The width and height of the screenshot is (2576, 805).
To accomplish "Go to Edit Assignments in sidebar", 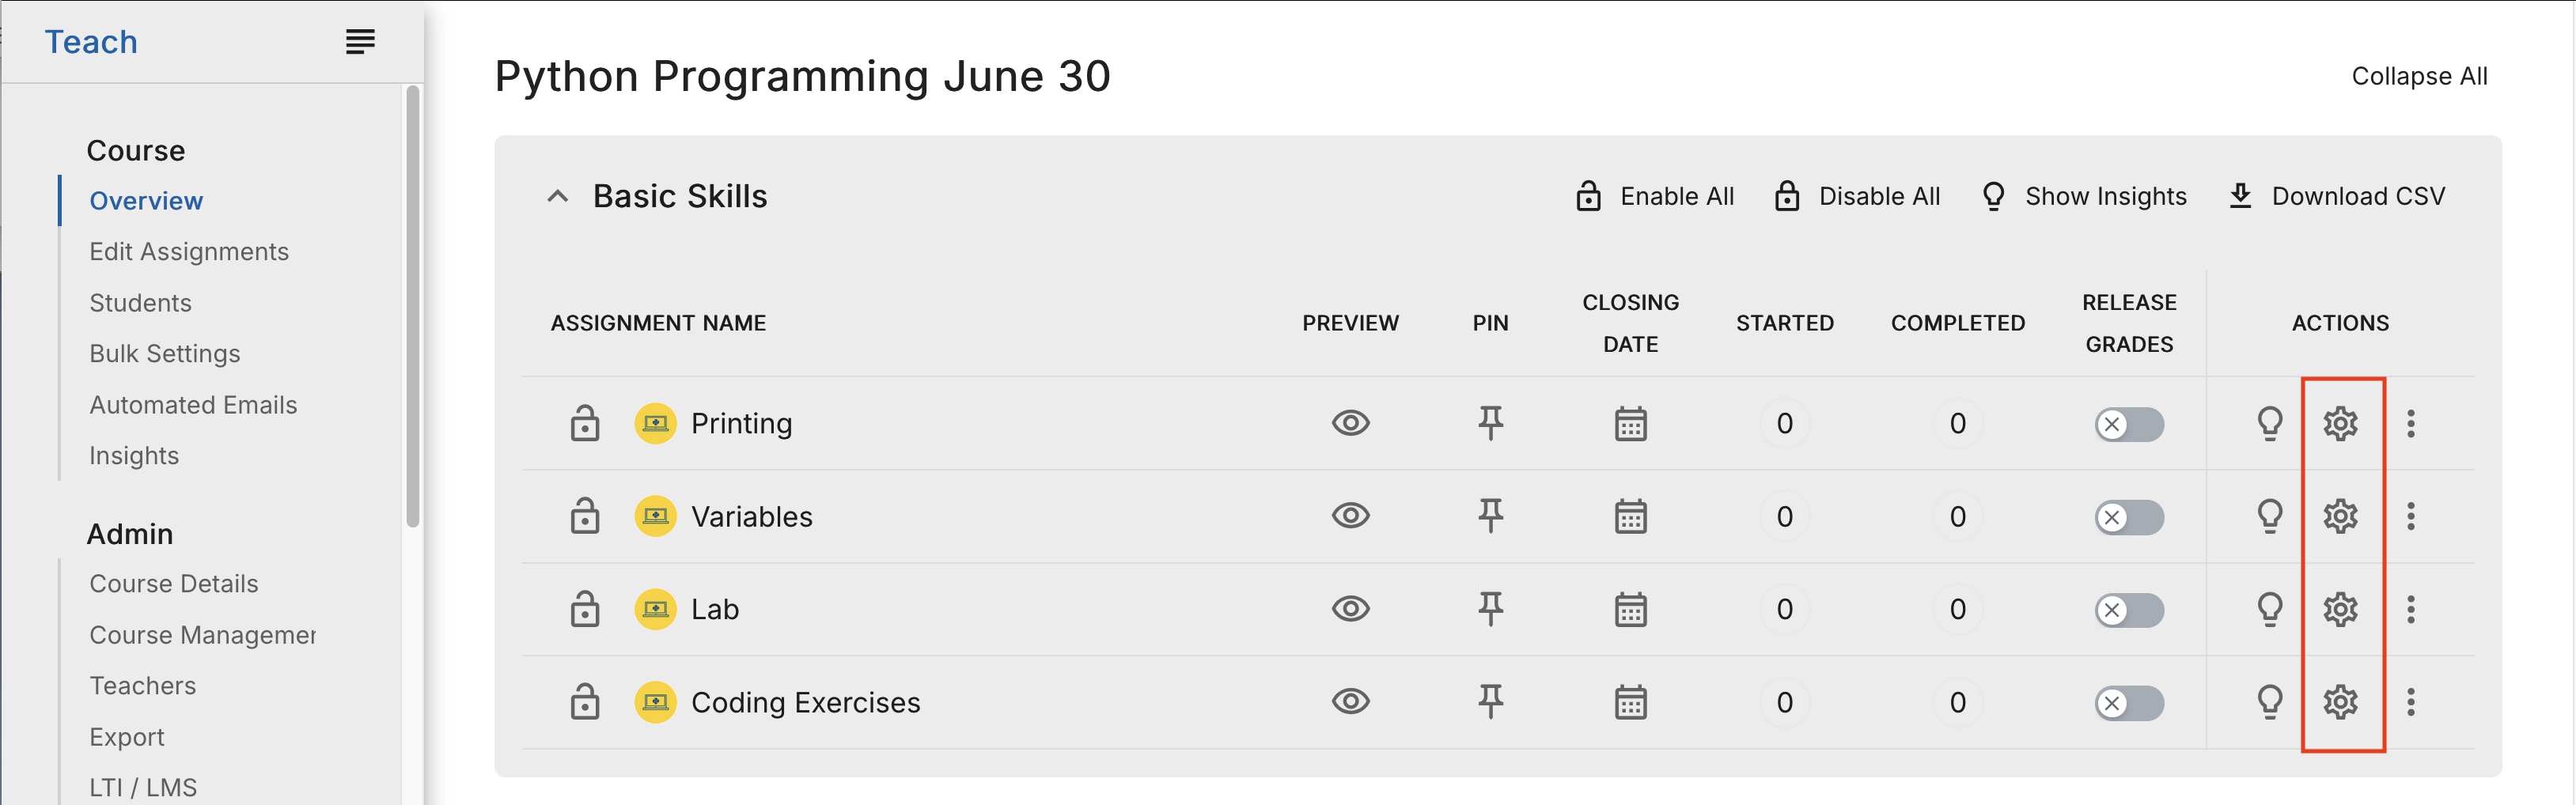I will pyautogui.click(x=189, y=252).
